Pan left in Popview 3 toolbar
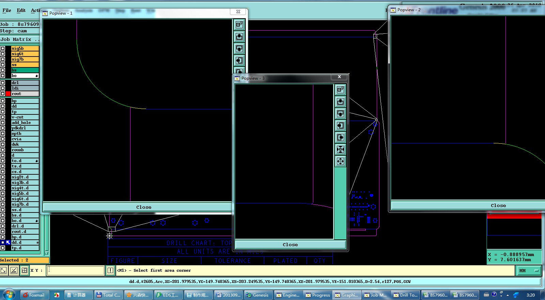The height and width of the screenshot is (300, 545). 340,125
